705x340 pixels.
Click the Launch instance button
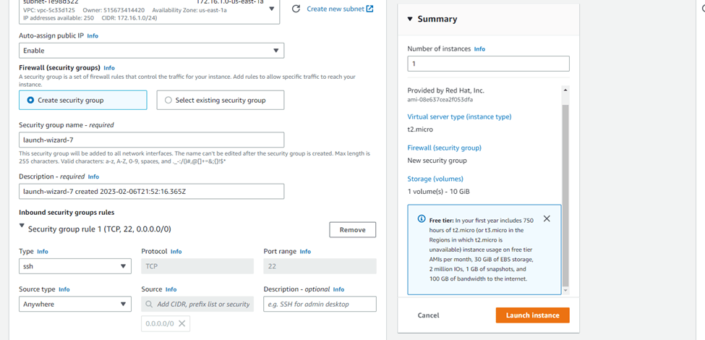click(x=532, y=315)
